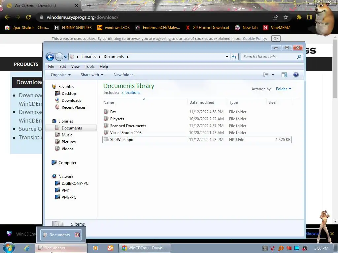
Task: Open the Cookie Policy link
Action: coord(254,39)
